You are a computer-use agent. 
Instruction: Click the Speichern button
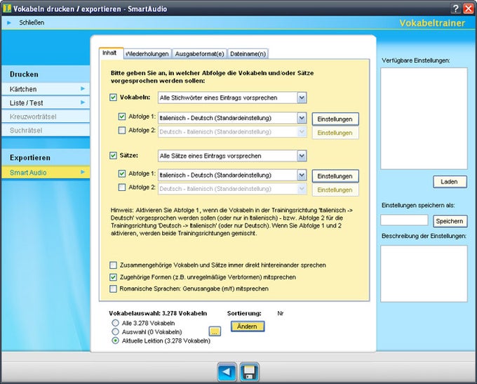click(450, 221)
